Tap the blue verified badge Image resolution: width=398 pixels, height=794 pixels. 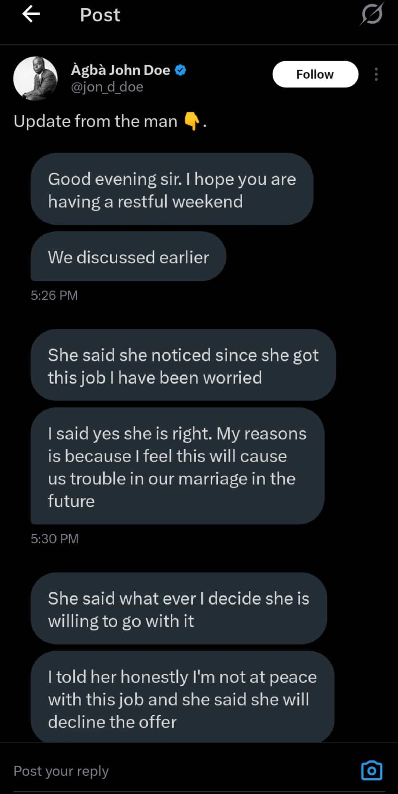click(x=180, y=70)
